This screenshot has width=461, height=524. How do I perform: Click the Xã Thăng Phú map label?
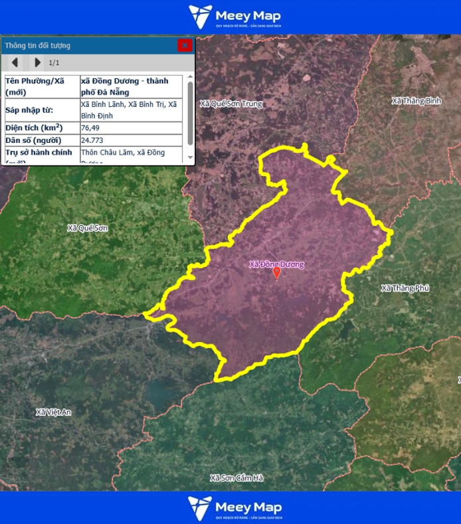(x=405, y=288)
